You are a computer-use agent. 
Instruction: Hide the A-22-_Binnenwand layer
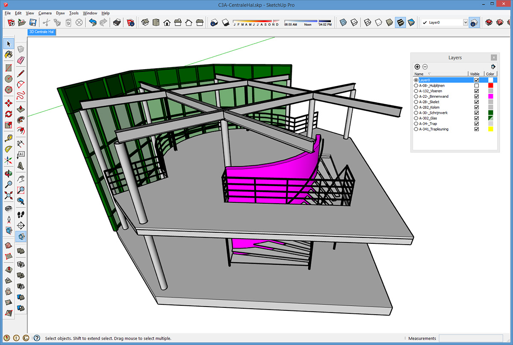pyautogui.click(x=477, y=96)
